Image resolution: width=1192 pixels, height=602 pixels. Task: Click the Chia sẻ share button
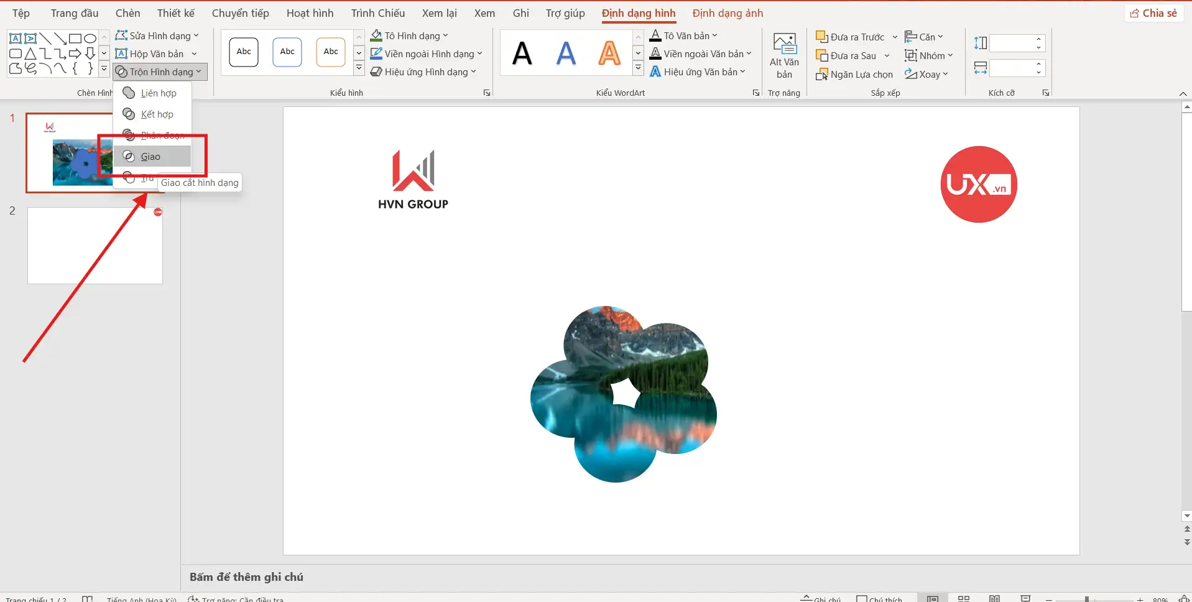(1153, 13)
